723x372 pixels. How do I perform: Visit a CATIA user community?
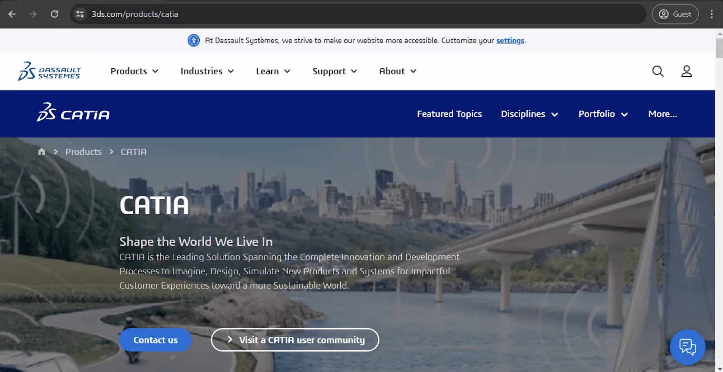click(295, 340)
